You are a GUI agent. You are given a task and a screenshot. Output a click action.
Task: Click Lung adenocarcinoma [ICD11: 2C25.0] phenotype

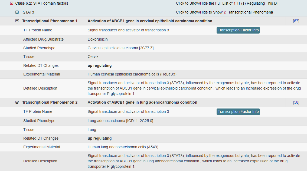pos(120,121)
